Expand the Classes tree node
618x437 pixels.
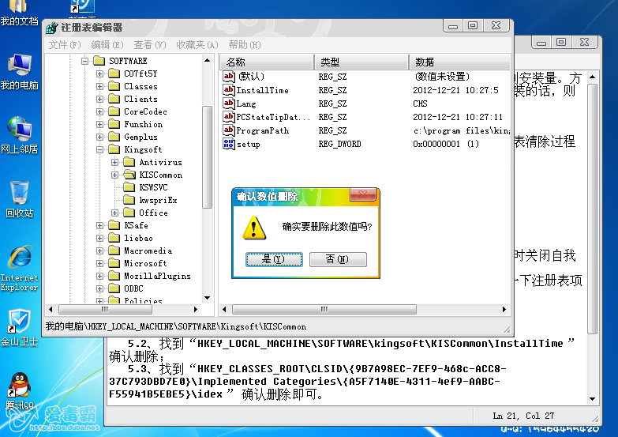[x=99, y=86]
